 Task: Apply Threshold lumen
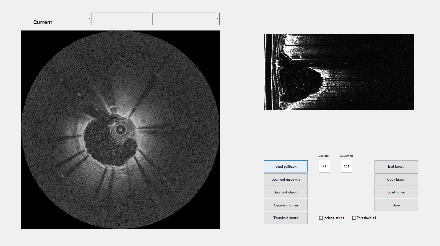pyautogui.click(x=286, y=218)
